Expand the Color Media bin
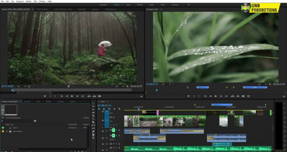The width and height of the screenshot is (287, 152). point(7,131)
